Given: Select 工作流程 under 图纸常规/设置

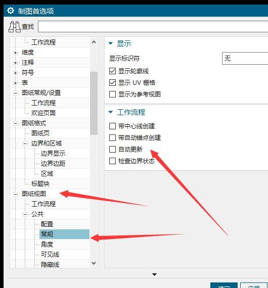Looking at the screenshot, I should [43, 103].
